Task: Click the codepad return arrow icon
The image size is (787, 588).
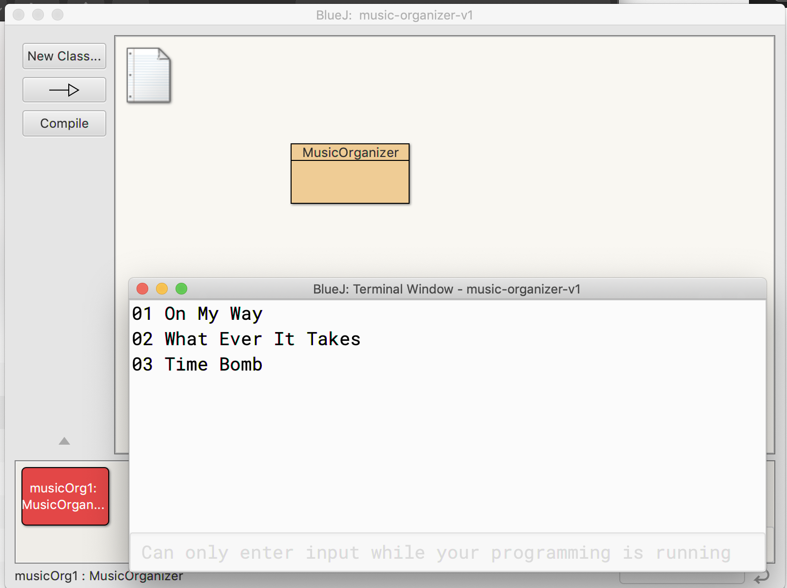Action: click(x=761, y=578)
